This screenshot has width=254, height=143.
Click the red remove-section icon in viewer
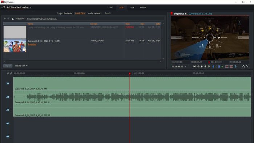227,66
